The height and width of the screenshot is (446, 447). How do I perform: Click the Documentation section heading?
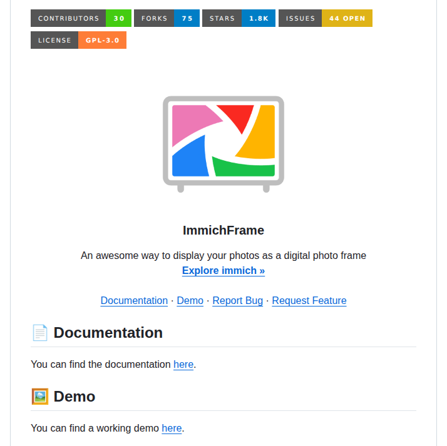(x=108, y=333)
